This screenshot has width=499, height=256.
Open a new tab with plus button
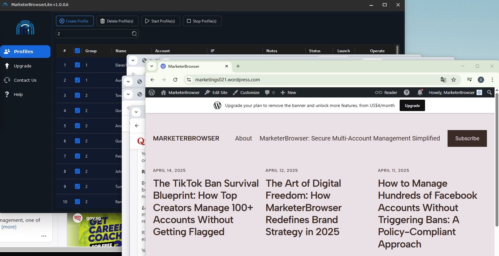coord(238,66)
